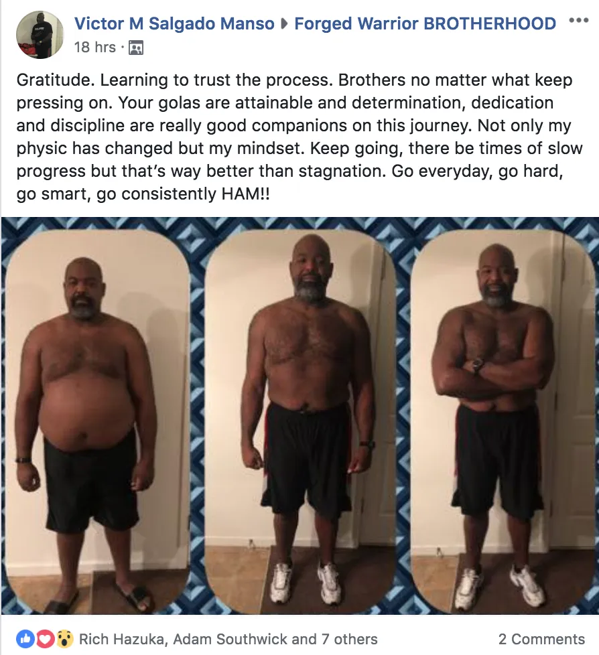This screenshot has width=599, height=655.
Task: Click the 18 hrs timestamp
Action: click(95, 47)
